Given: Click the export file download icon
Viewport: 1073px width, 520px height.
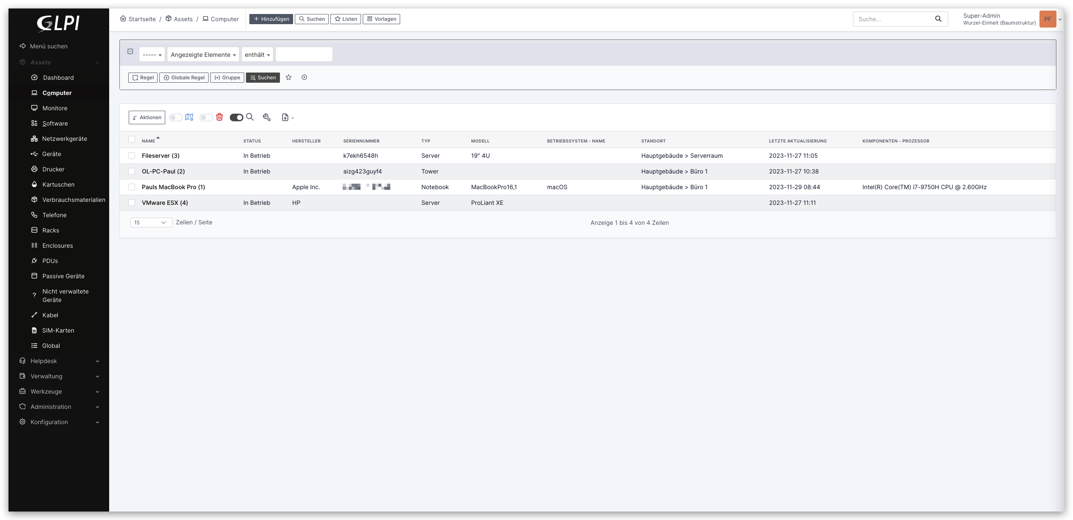Looking at the screenshot, I should tap(285, 117).
